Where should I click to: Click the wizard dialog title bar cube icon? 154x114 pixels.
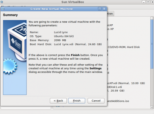point(3,9)
